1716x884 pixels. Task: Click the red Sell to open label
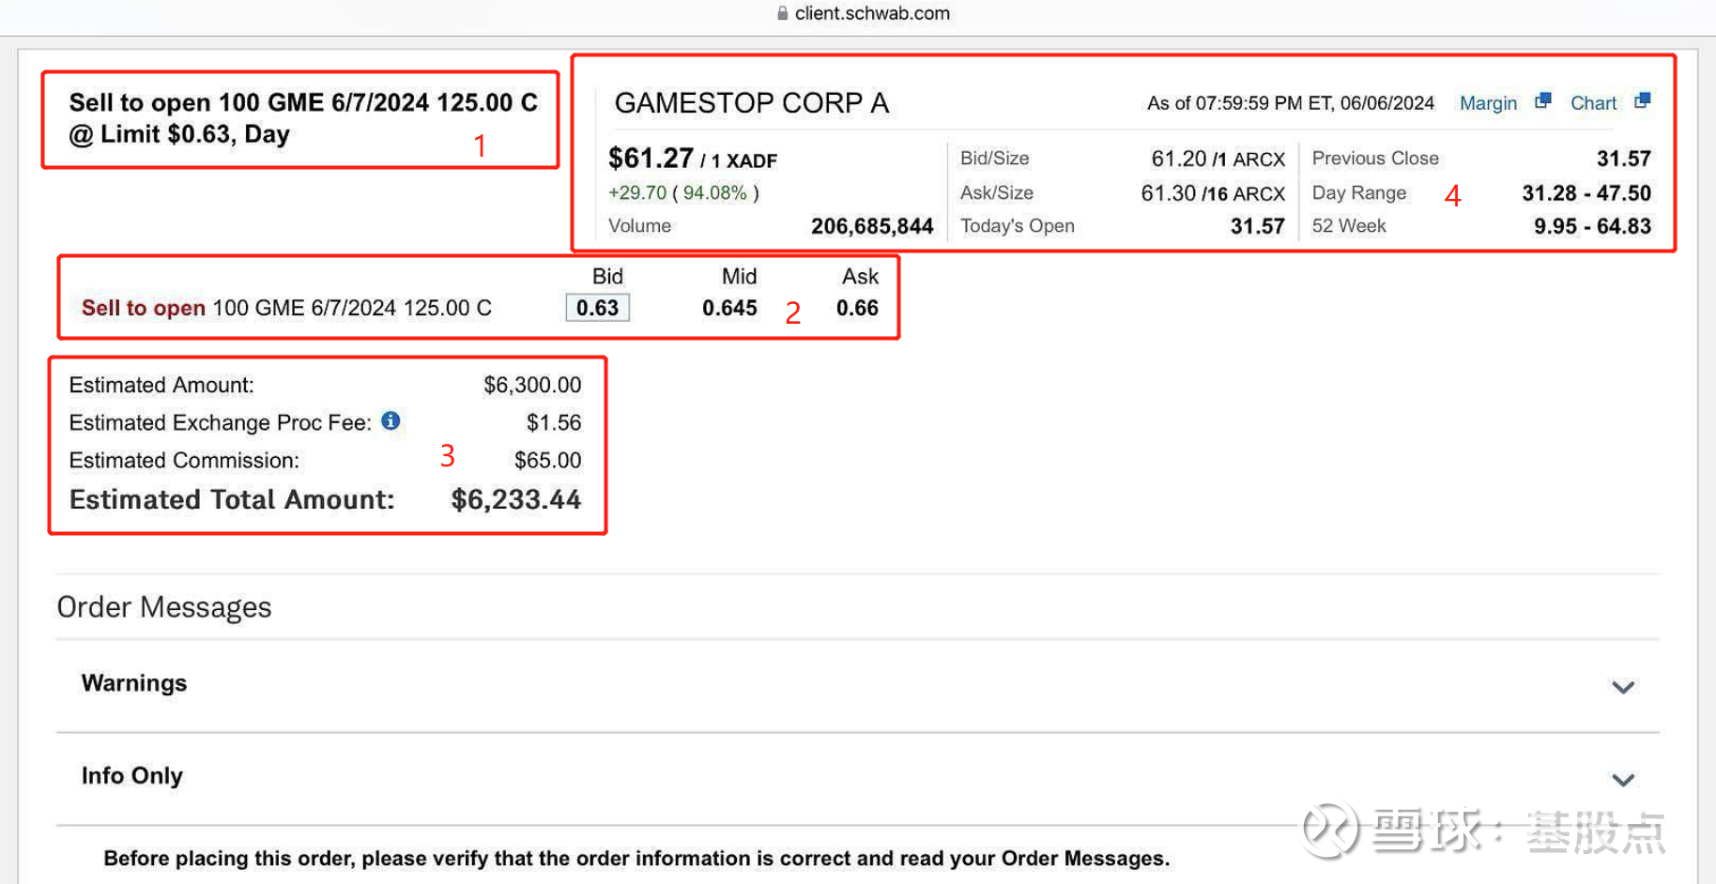tap(144, 308)
